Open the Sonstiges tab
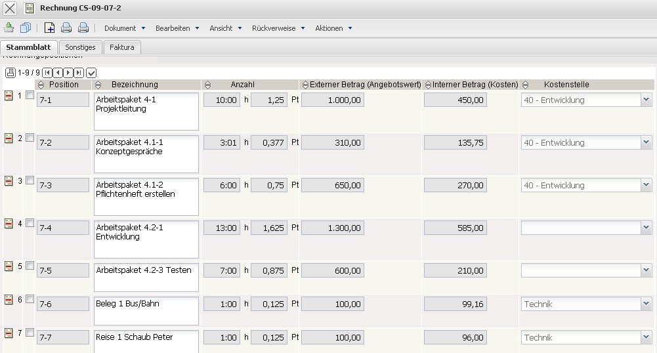657x353 pixels. 80,47
